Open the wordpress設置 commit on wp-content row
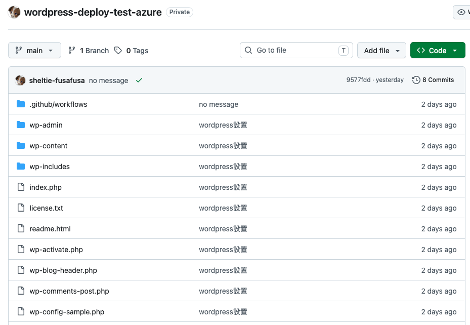 coord(223,146)
